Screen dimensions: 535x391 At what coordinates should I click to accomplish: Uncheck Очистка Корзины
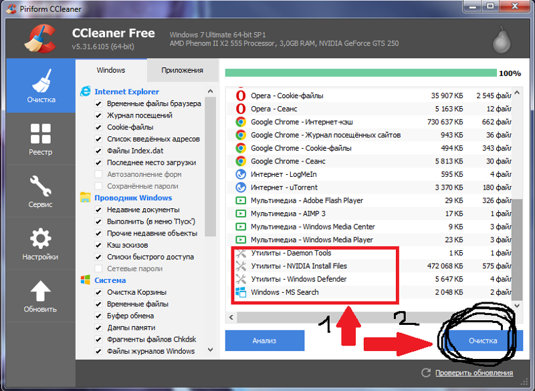click(98, 292)
